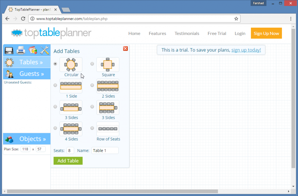Image resolution: width=298 pixels, height=196 pixels.
Task: Expand the Objects panel
Action: [x=27, y=139]
